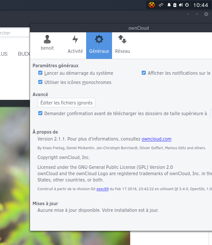Open the notifications bell icon
The height and width of the screenshot is (245, 212).
[169, 5]
